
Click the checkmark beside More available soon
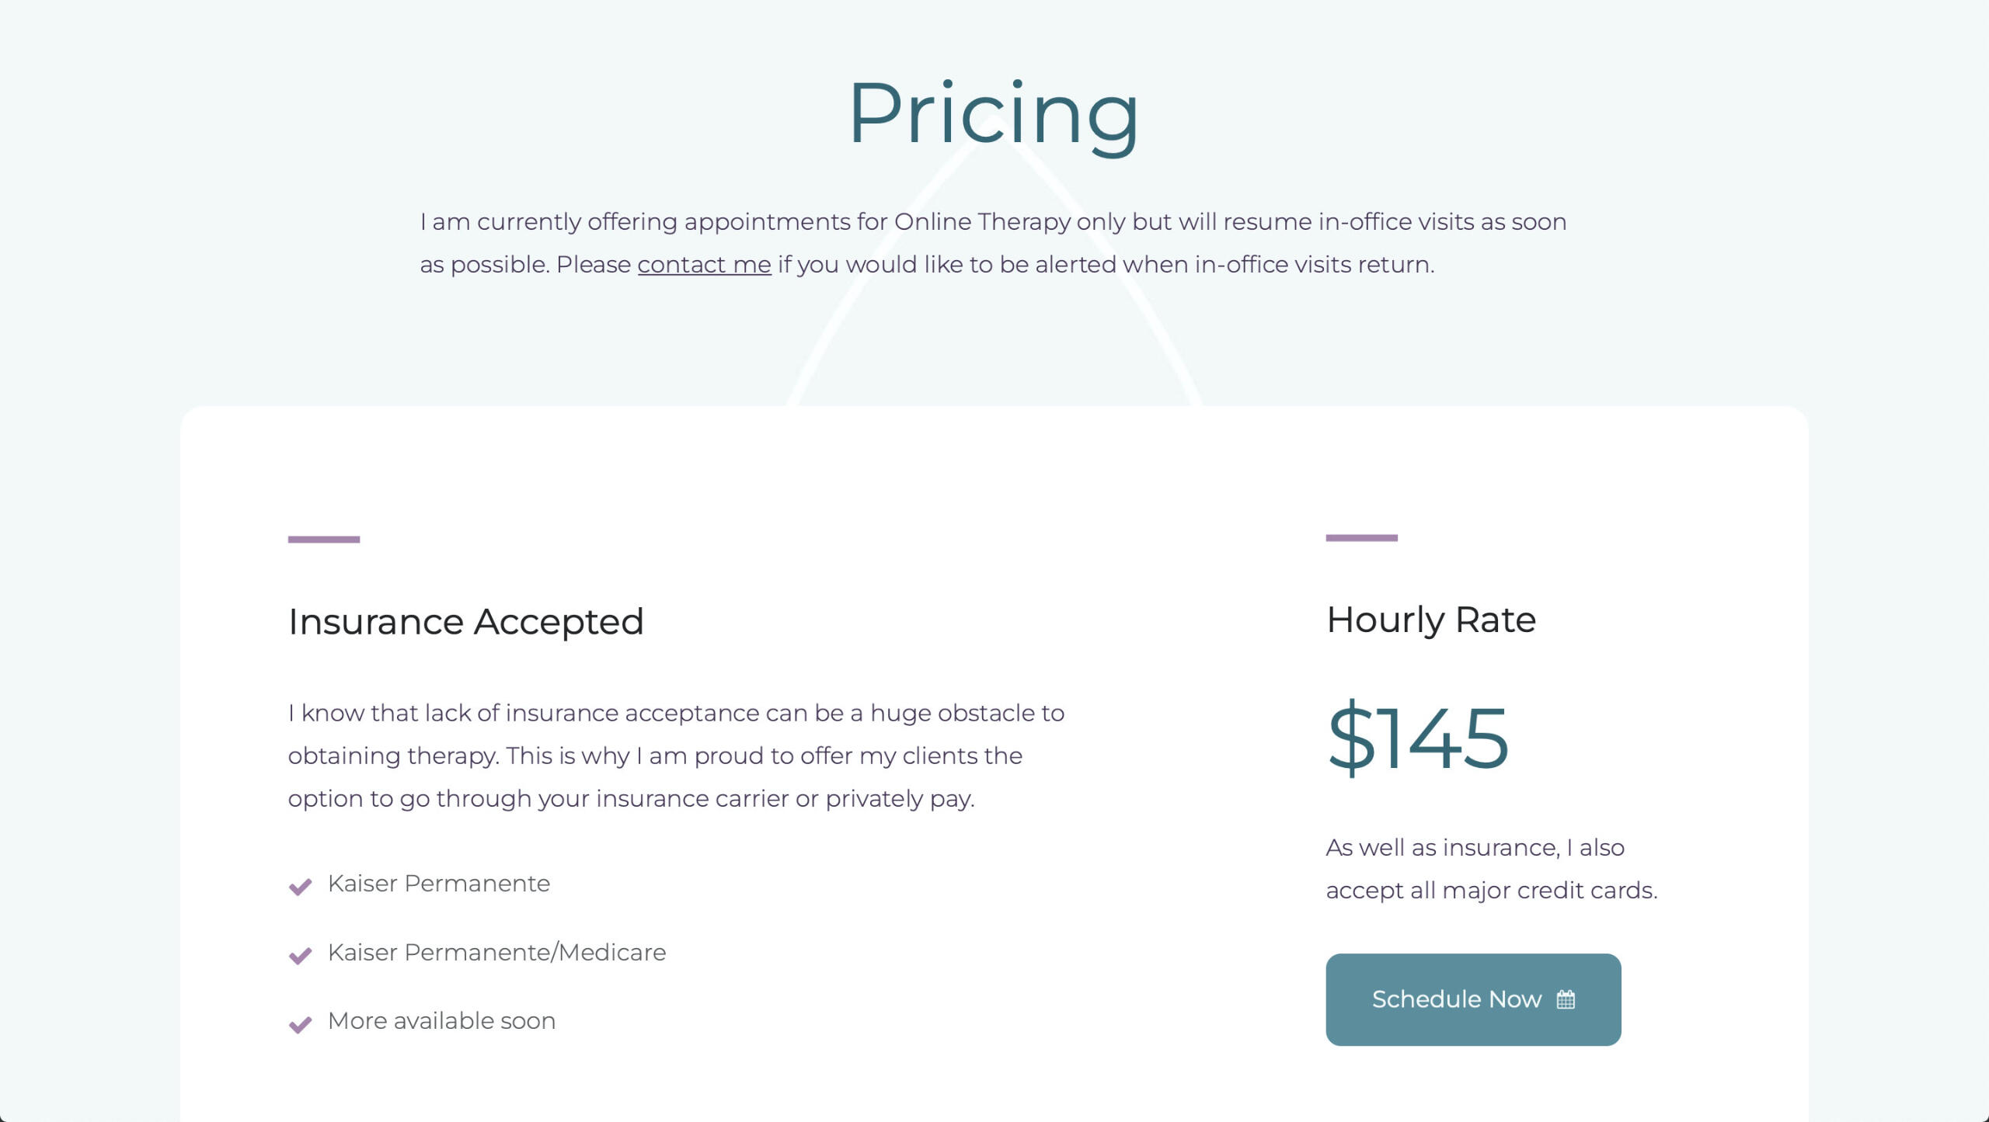point(300,1024)
